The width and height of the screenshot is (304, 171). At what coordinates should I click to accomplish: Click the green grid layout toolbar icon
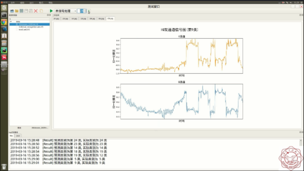21,11
